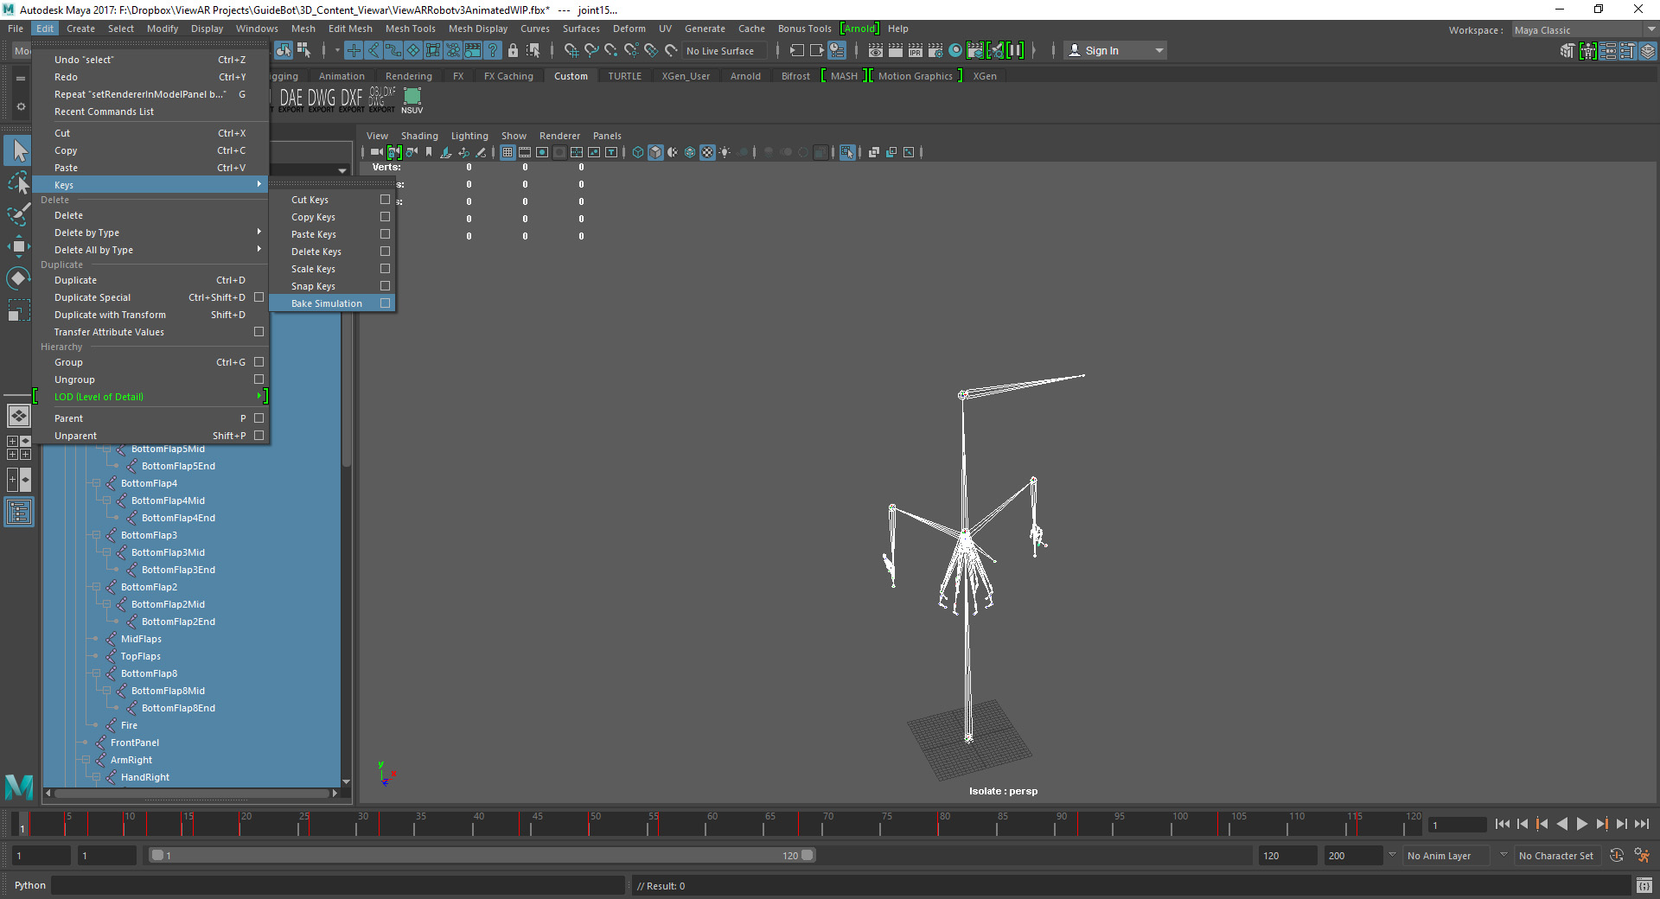Open Duplicate Special options box
This screenshot has width=1660, height=899.
coord(259,297)
